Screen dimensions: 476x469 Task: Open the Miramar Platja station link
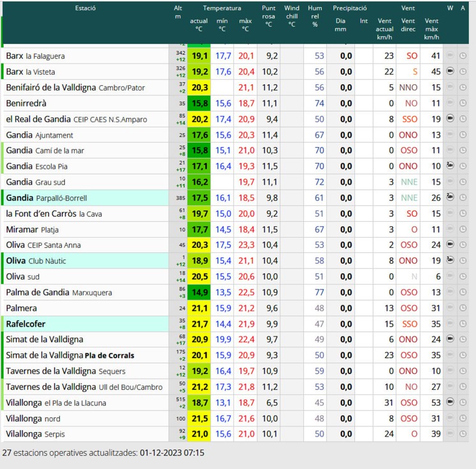[x=32, y=229]
